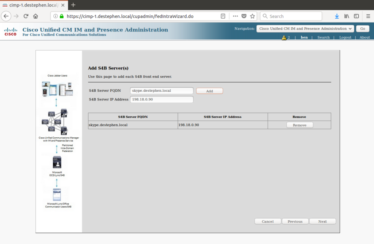Open the About link
This screenshot has height=244, width=374.
point(365,38)
